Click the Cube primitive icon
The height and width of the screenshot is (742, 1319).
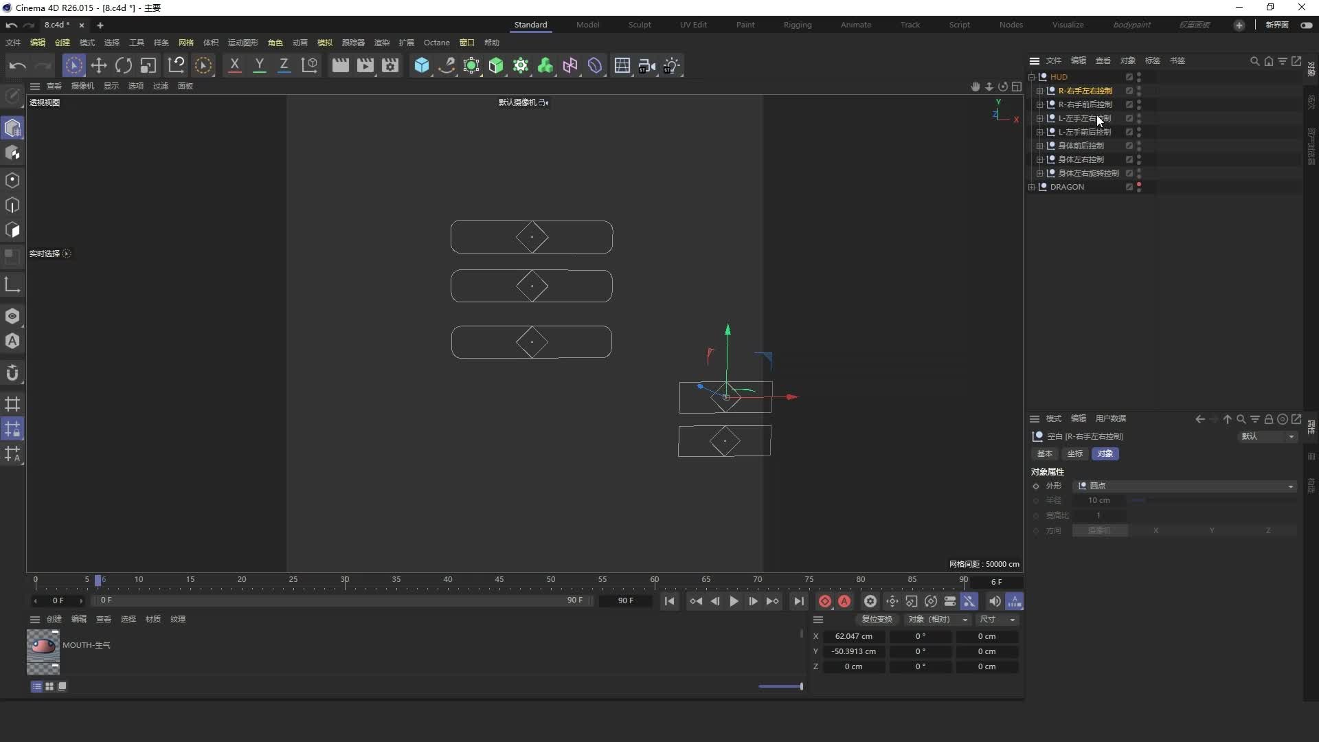click(x=422, y=65)
